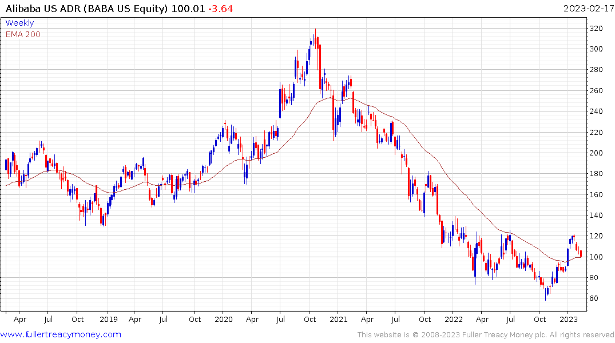Click the 300 price axis label
This screenshot has width=615, height=343.
click(x=596, y=49)
